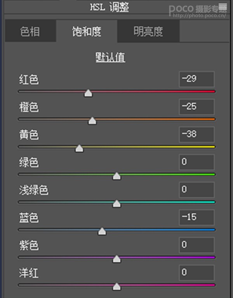Image resolution: width=233 pixels, height=298 pixels.
Task: Open the 明亮度 (Luminance) tab
Action: [x=148, y=32]
